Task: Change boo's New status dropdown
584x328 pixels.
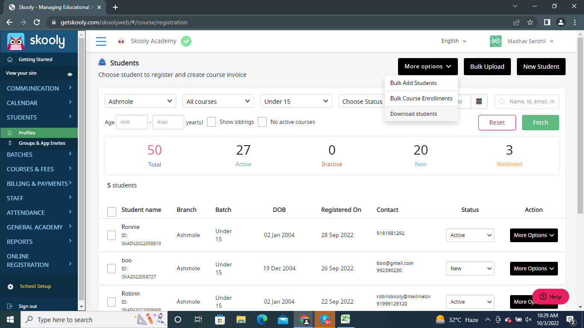Action: (x=470, y=269)
